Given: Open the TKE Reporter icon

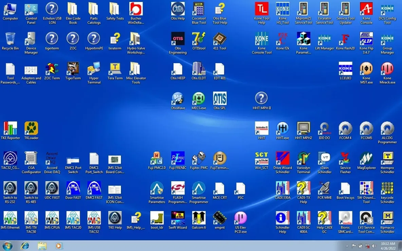Looking at the screenshot, I should (10, 130).
